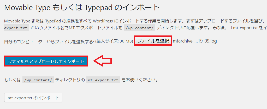Image resolution: width=267 pixels, height=109 pixels.
Task: Click the mt-export.txt code before をお使いください
Action: pyautogui.click(x=103, y=80)
